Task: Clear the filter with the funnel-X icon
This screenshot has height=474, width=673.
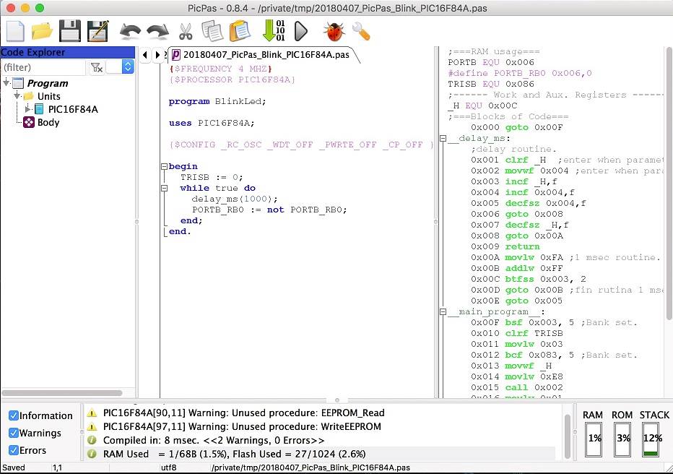Action: [97, 67]
